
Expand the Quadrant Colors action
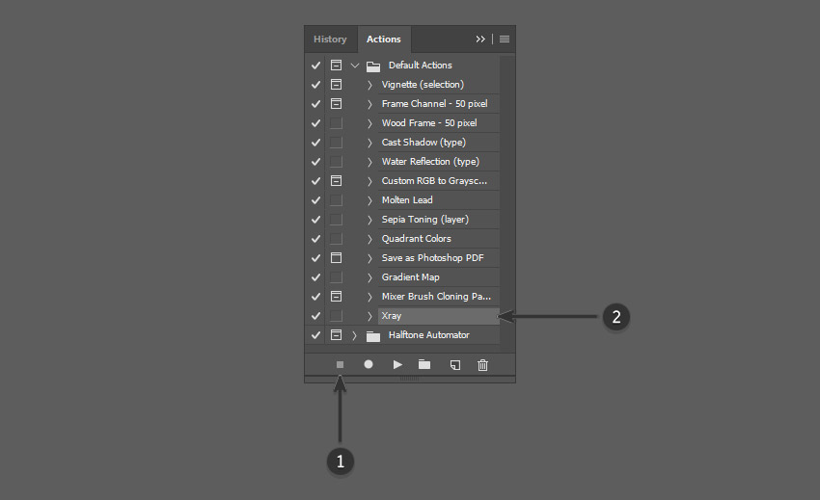tap(369, 239)
